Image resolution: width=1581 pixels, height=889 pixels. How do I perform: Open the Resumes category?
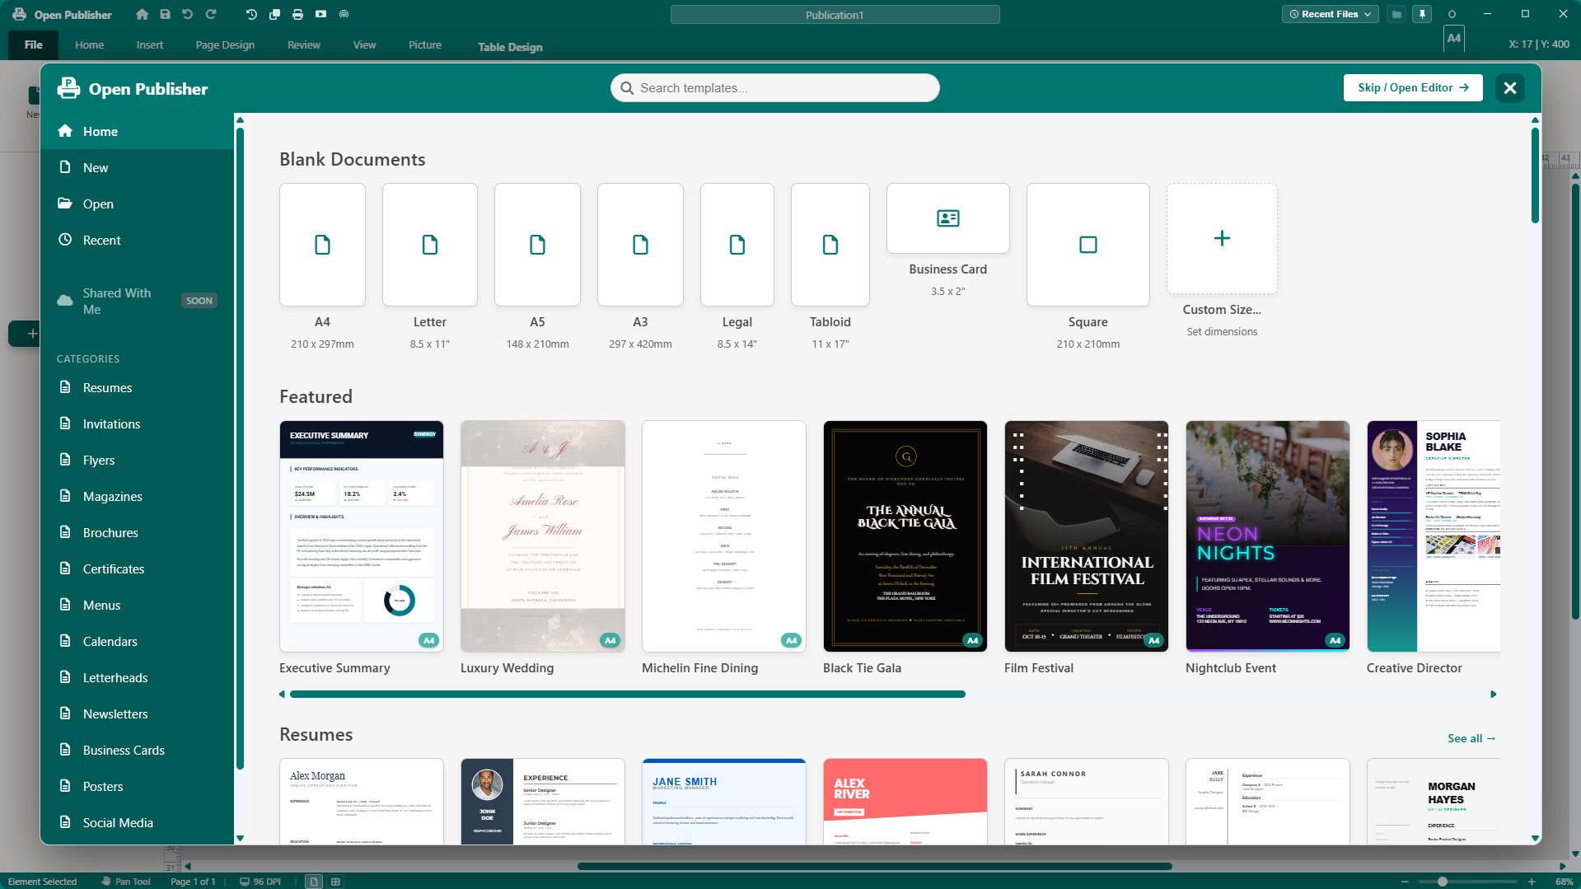137,388
